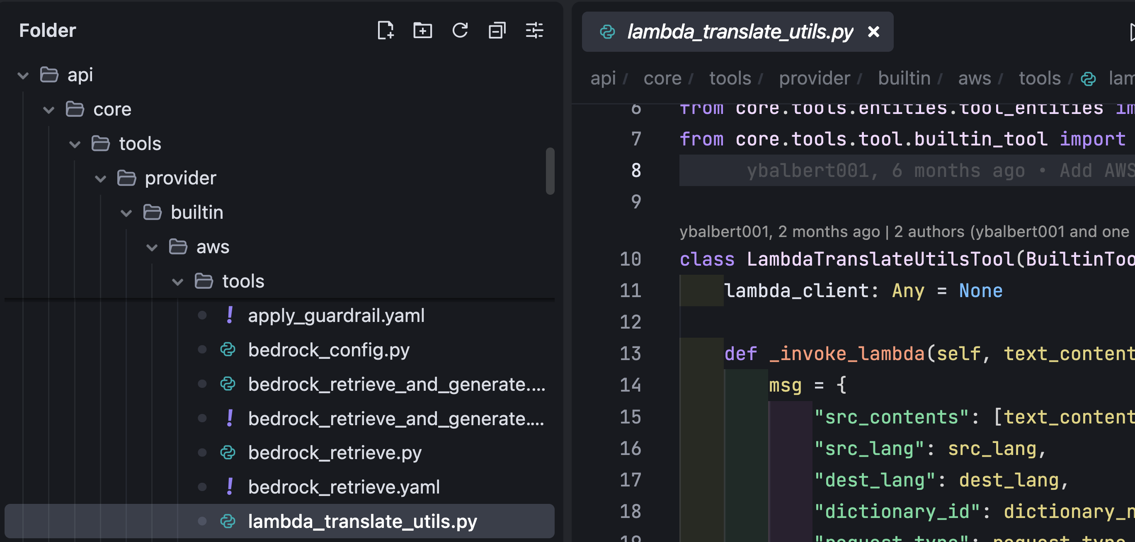Collapse the builtin folder in tree
The height and width of the screenshot is (542, 1135).
click(x=126, y=213)
